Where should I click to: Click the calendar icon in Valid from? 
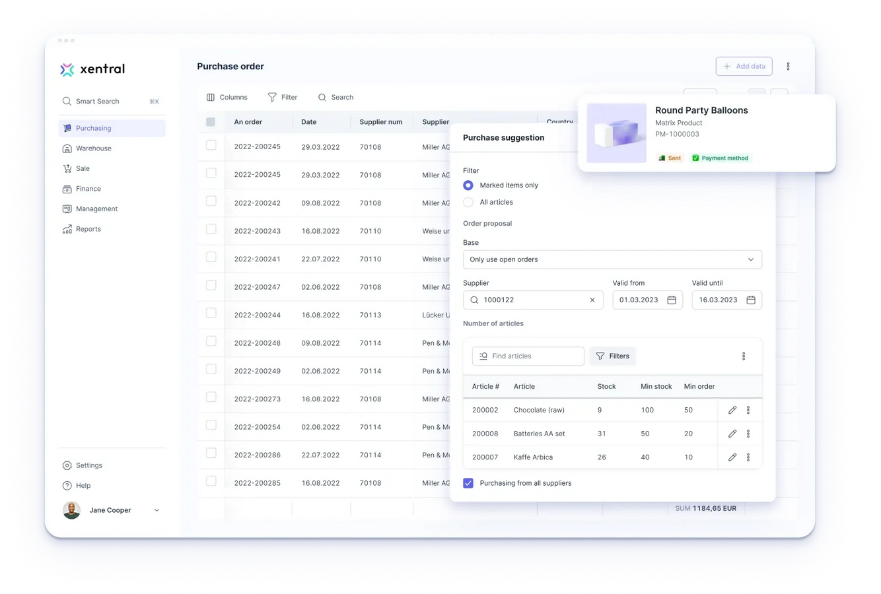(672, 300)
